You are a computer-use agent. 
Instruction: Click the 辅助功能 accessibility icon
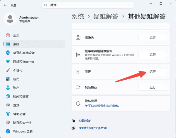point(8,114)
